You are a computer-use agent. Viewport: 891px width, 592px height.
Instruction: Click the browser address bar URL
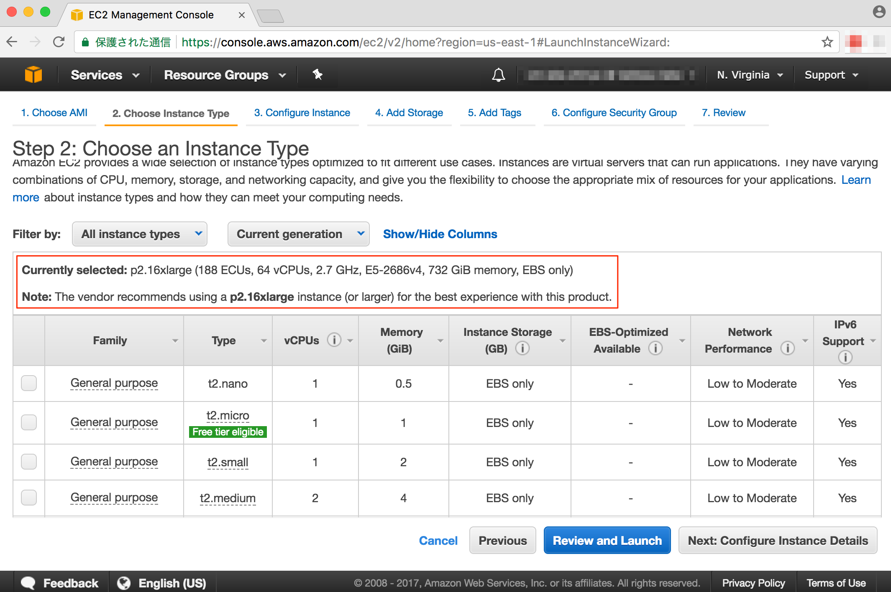(425, 42)
